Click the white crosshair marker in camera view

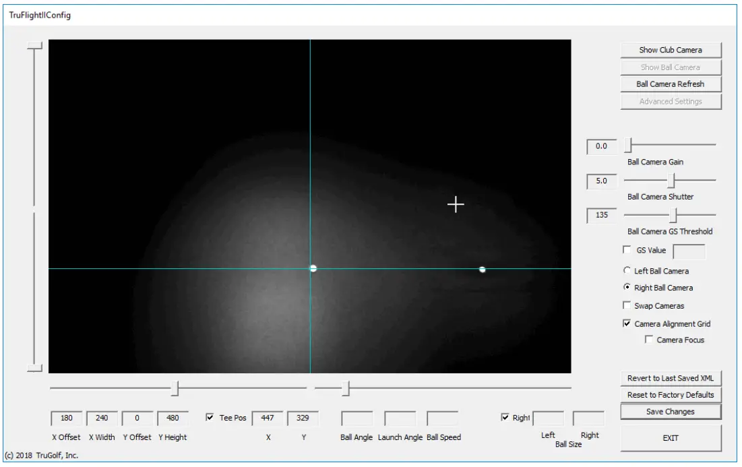pyautogui.click(x=456, y=204)
